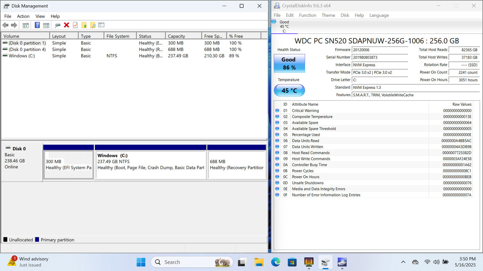Click the checklist settings icon in toolbar
Screen dimensions: 483x271
point(101,25)
